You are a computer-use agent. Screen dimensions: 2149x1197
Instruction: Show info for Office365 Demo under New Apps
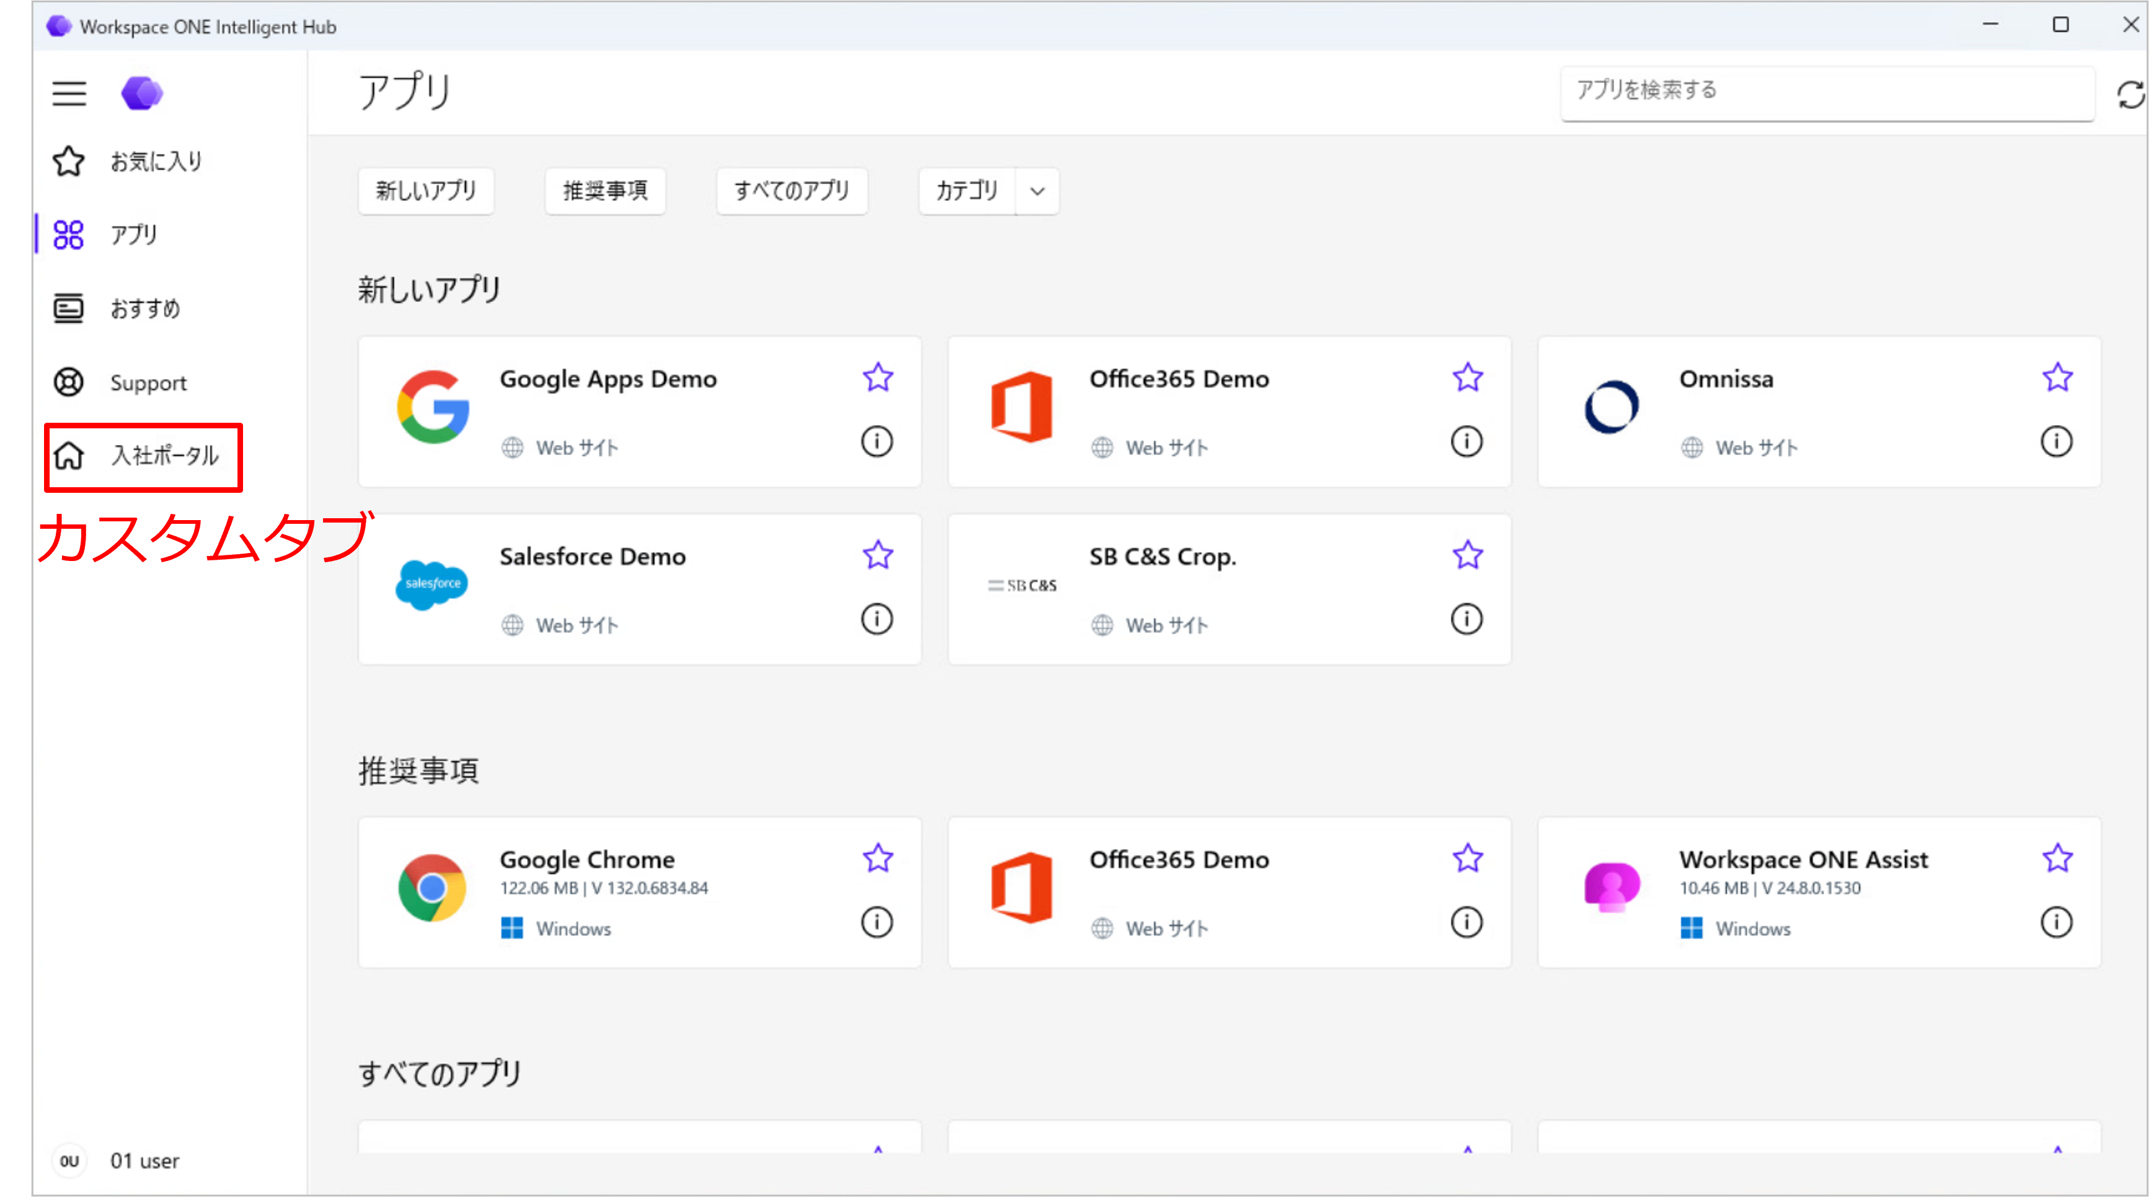click(1466, 441)
